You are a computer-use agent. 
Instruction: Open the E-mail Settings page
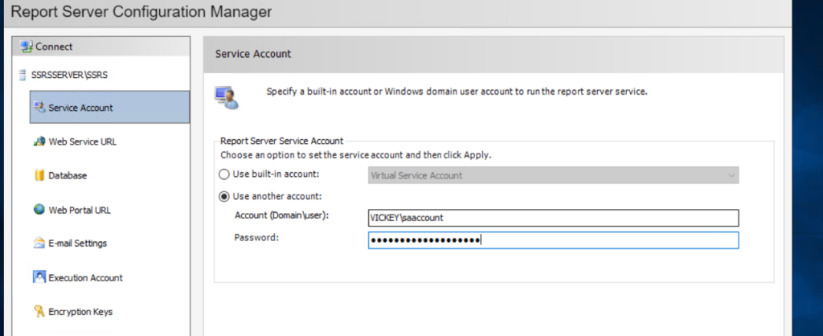(x=78, y=244)
